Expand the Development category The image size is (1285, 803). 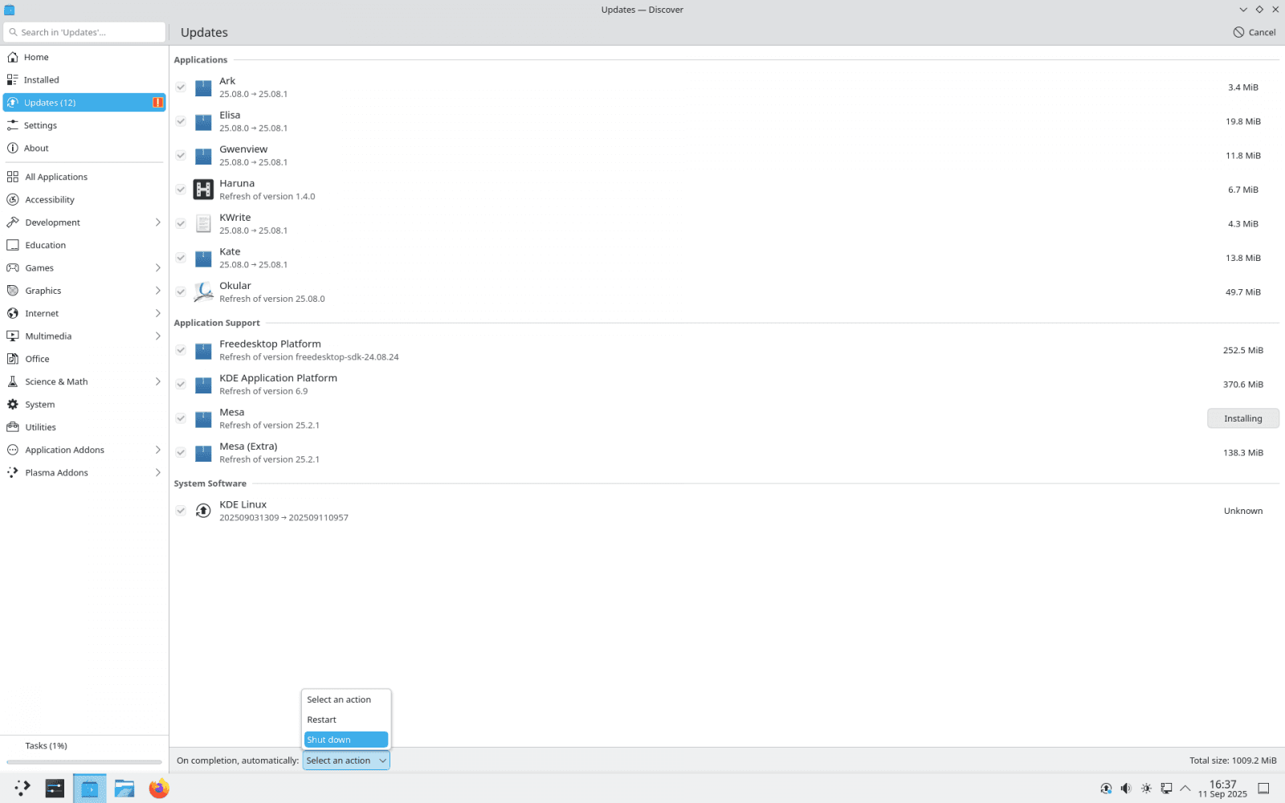tap(157, 222)
